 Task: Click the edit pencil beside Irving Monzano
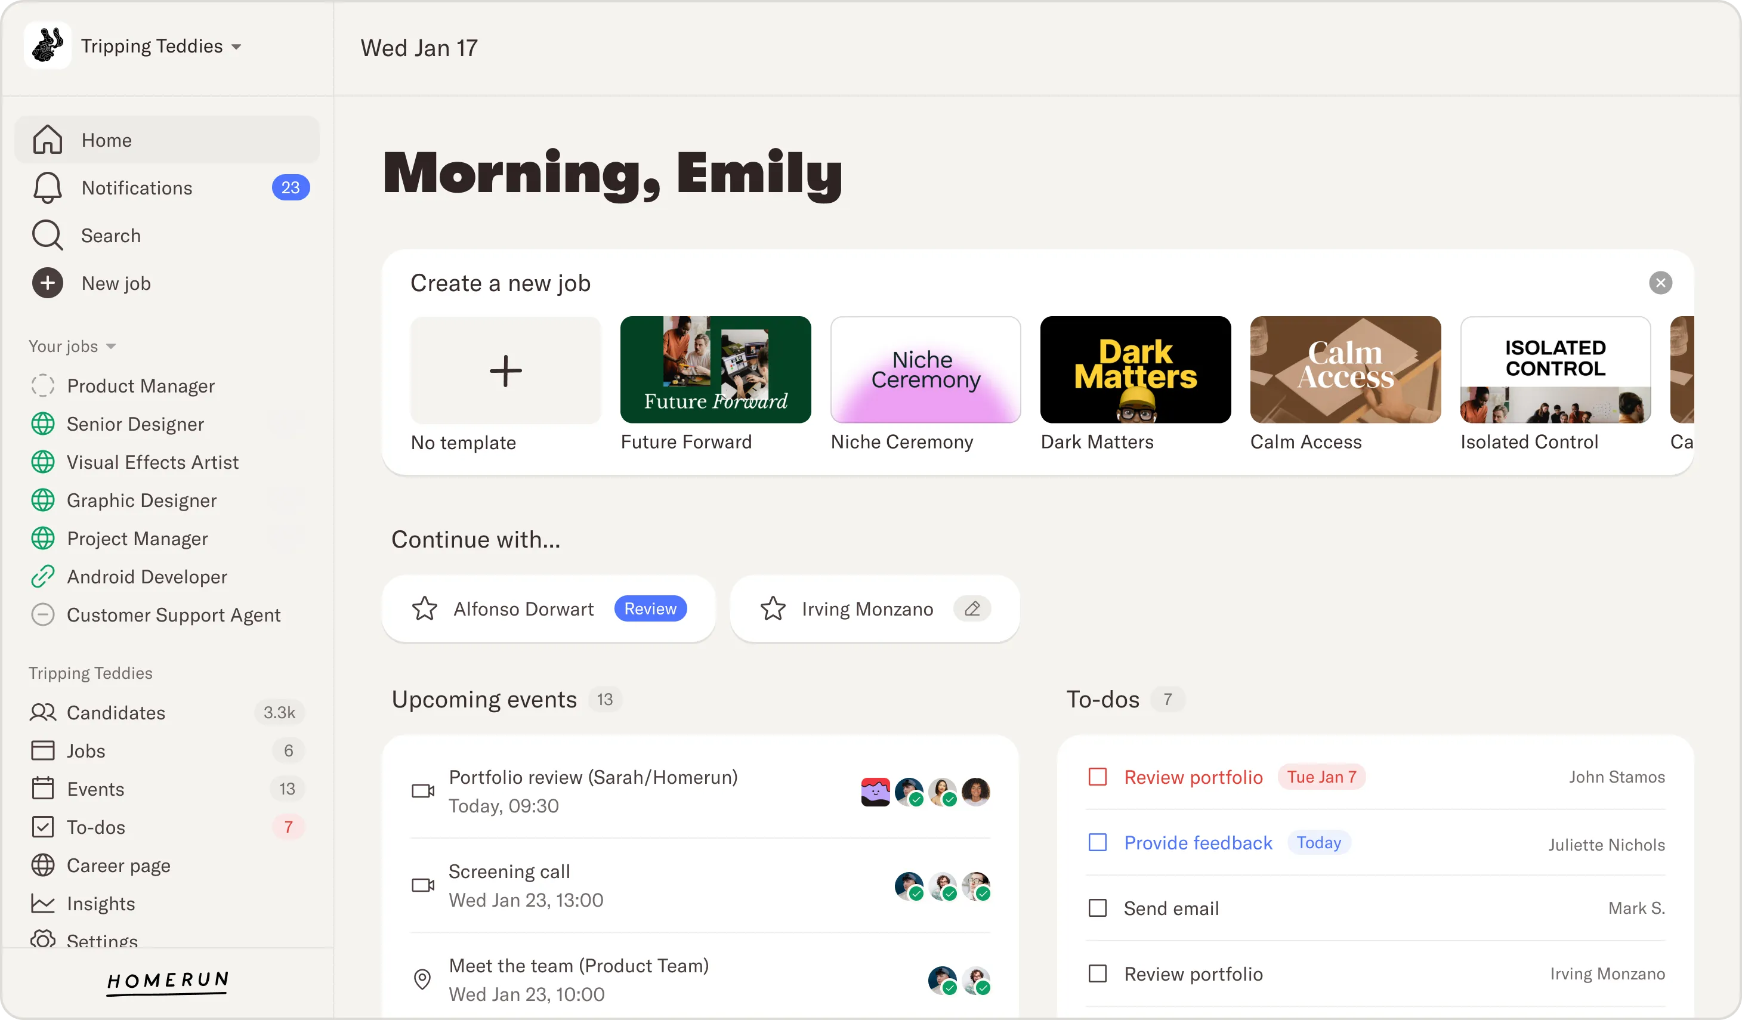click(x=972, y=609)
